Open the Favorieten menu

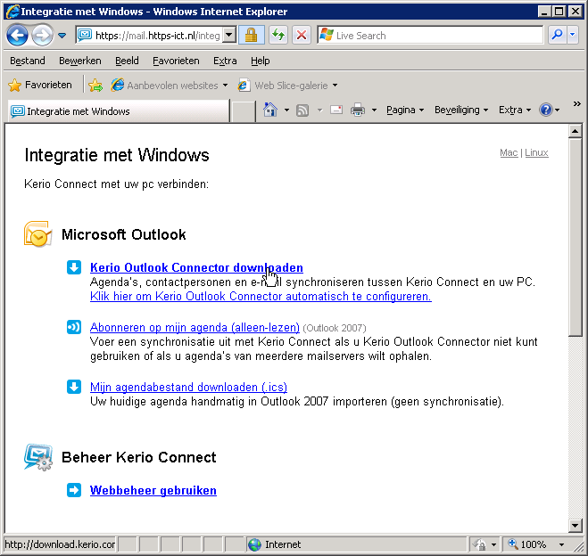(176, 61)
